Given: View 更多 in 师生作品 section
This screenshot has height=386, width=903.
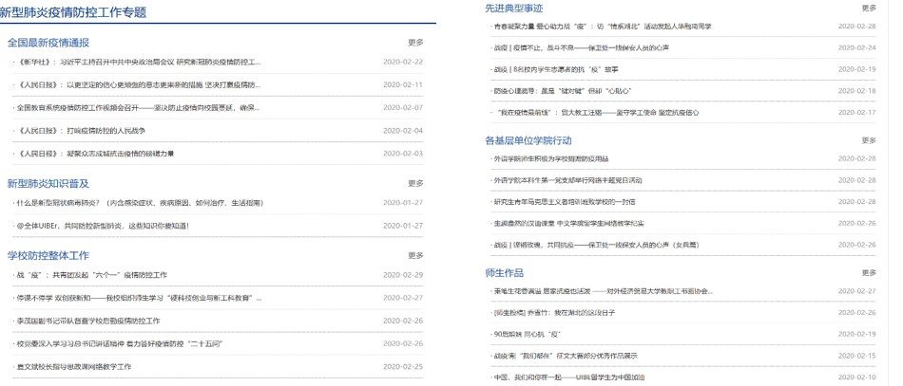Looking at the screenshot, I should pyautogui.click(x=869, y=272).
